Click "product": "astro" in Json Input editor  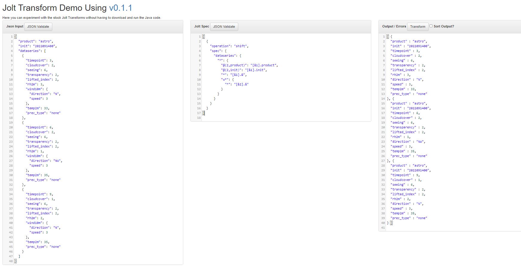click(x=36, y=41)
